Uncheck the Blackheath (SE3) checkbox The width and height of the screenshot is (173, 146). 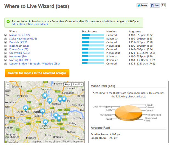5,46
